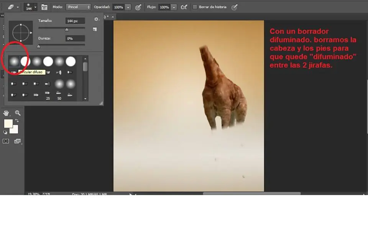Click the brush list scroll down arrow
The width and height of the screenshot is (368, 238).
coord(85,99)
